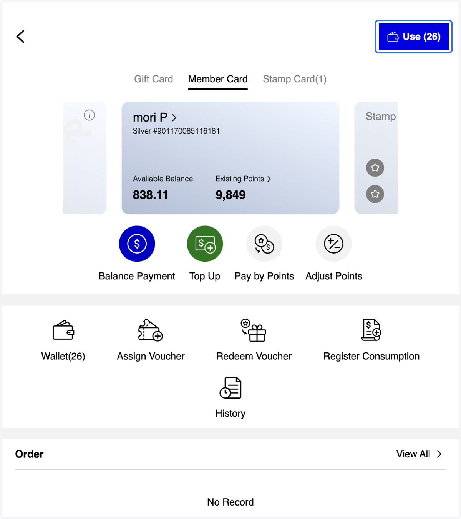This screenshot has width=461, height=519.
Task: Click the Balance Payment label
Action: pos(137,276)
